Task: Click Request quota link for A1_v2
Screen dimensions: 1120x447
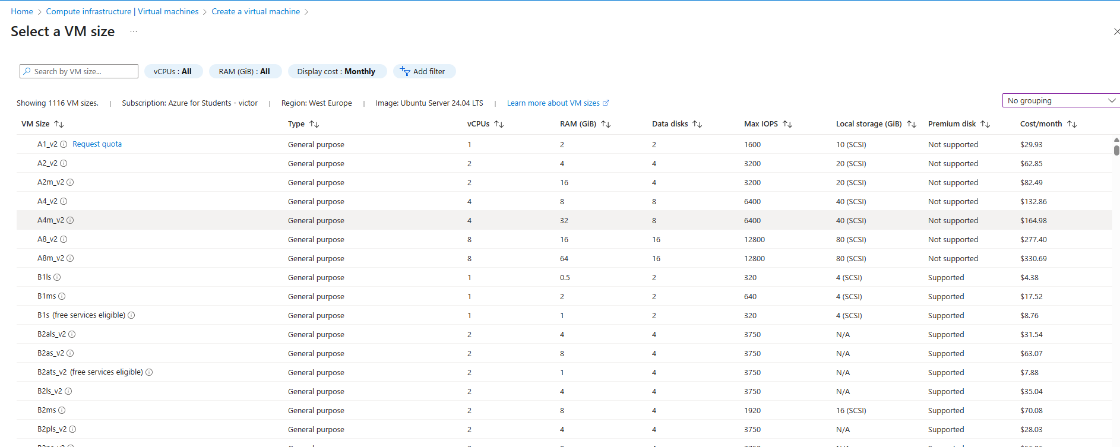Action: (x=97, y=144)
